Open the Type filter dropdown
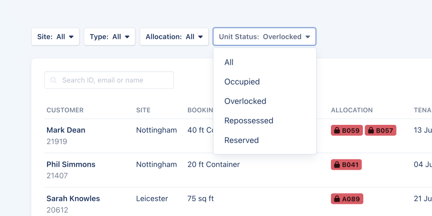 110,37
